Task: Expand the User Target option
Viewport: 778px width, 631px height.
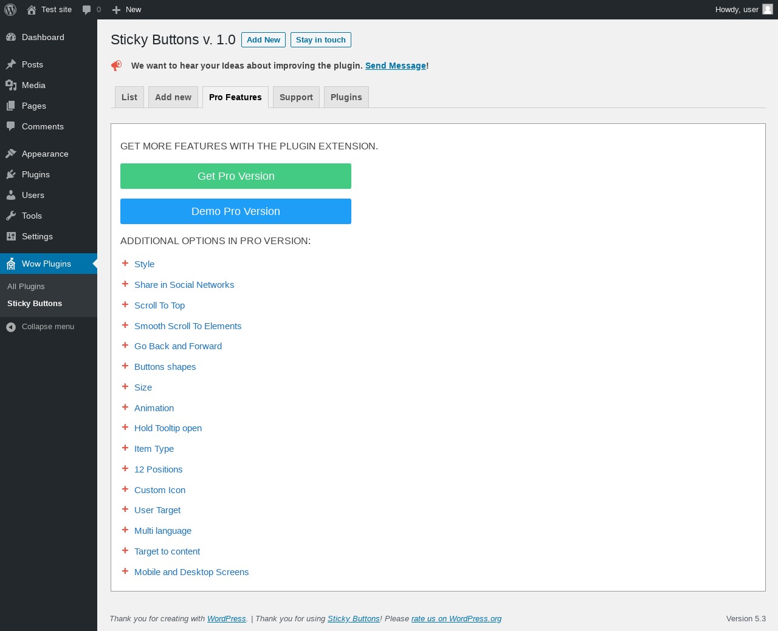Action: 157,510
